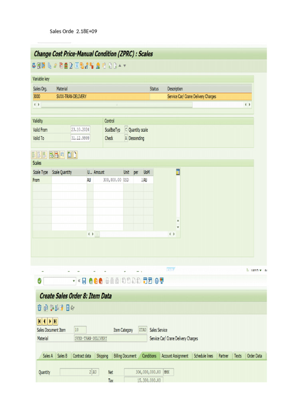Go to last item button
Viewport: 307px width, 410px height.
[x=55, y=321]
